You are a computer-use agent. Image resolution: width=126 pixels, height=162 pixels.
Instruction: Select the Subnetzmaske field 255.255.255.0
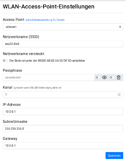pos(63,129)
